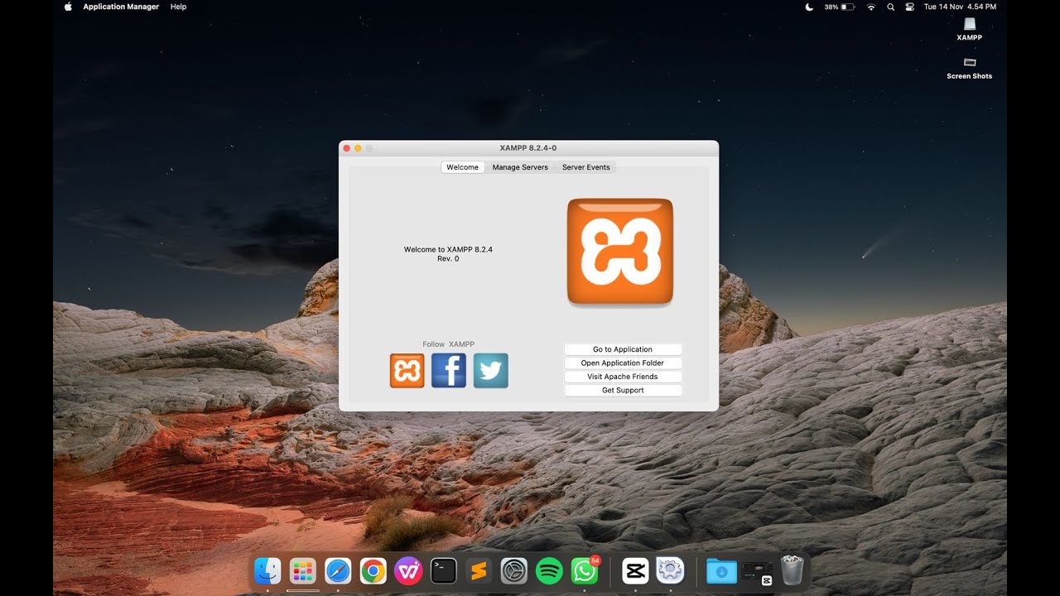Viewport: 1060px width, 596px height.
Task: Launch Safari from the dock
Action: pyautogui.click(x=338, y=570)
